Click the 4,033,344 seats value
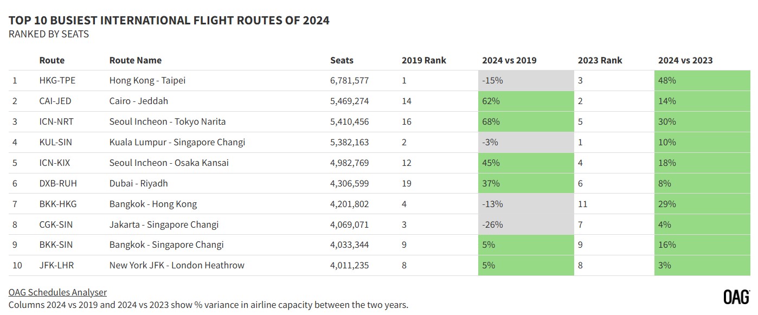 [349, 245]
